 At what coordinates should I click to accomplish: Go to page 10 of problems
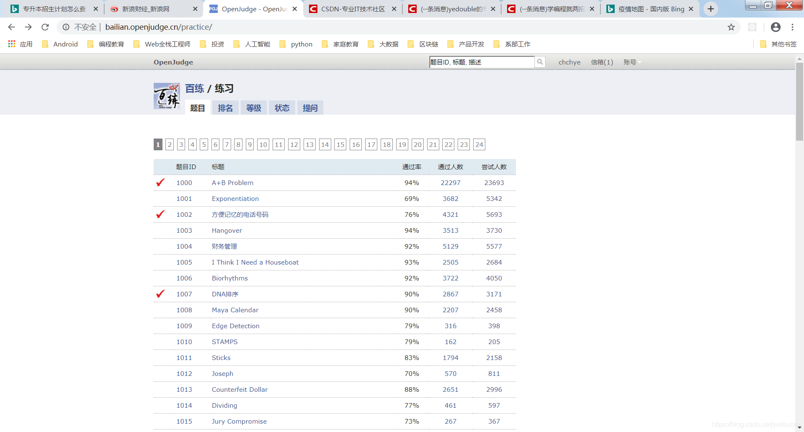coord(263,144)
